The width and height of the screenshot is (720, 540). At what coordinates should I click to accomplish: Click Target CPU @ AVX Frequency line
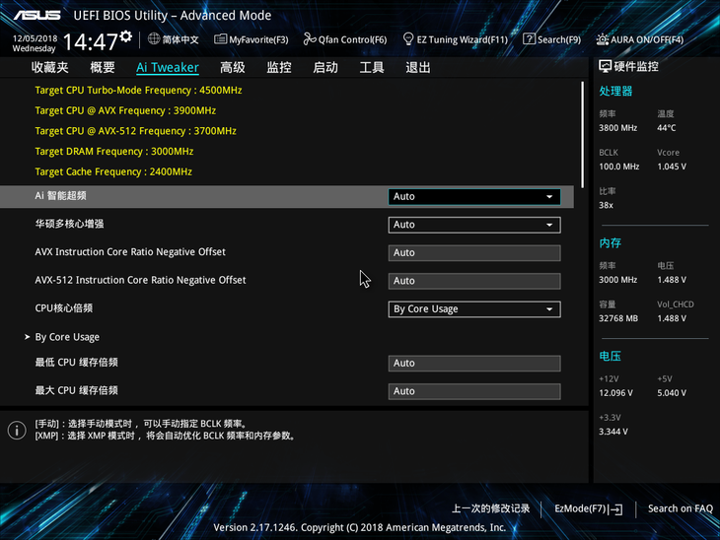tap(125, 110)
